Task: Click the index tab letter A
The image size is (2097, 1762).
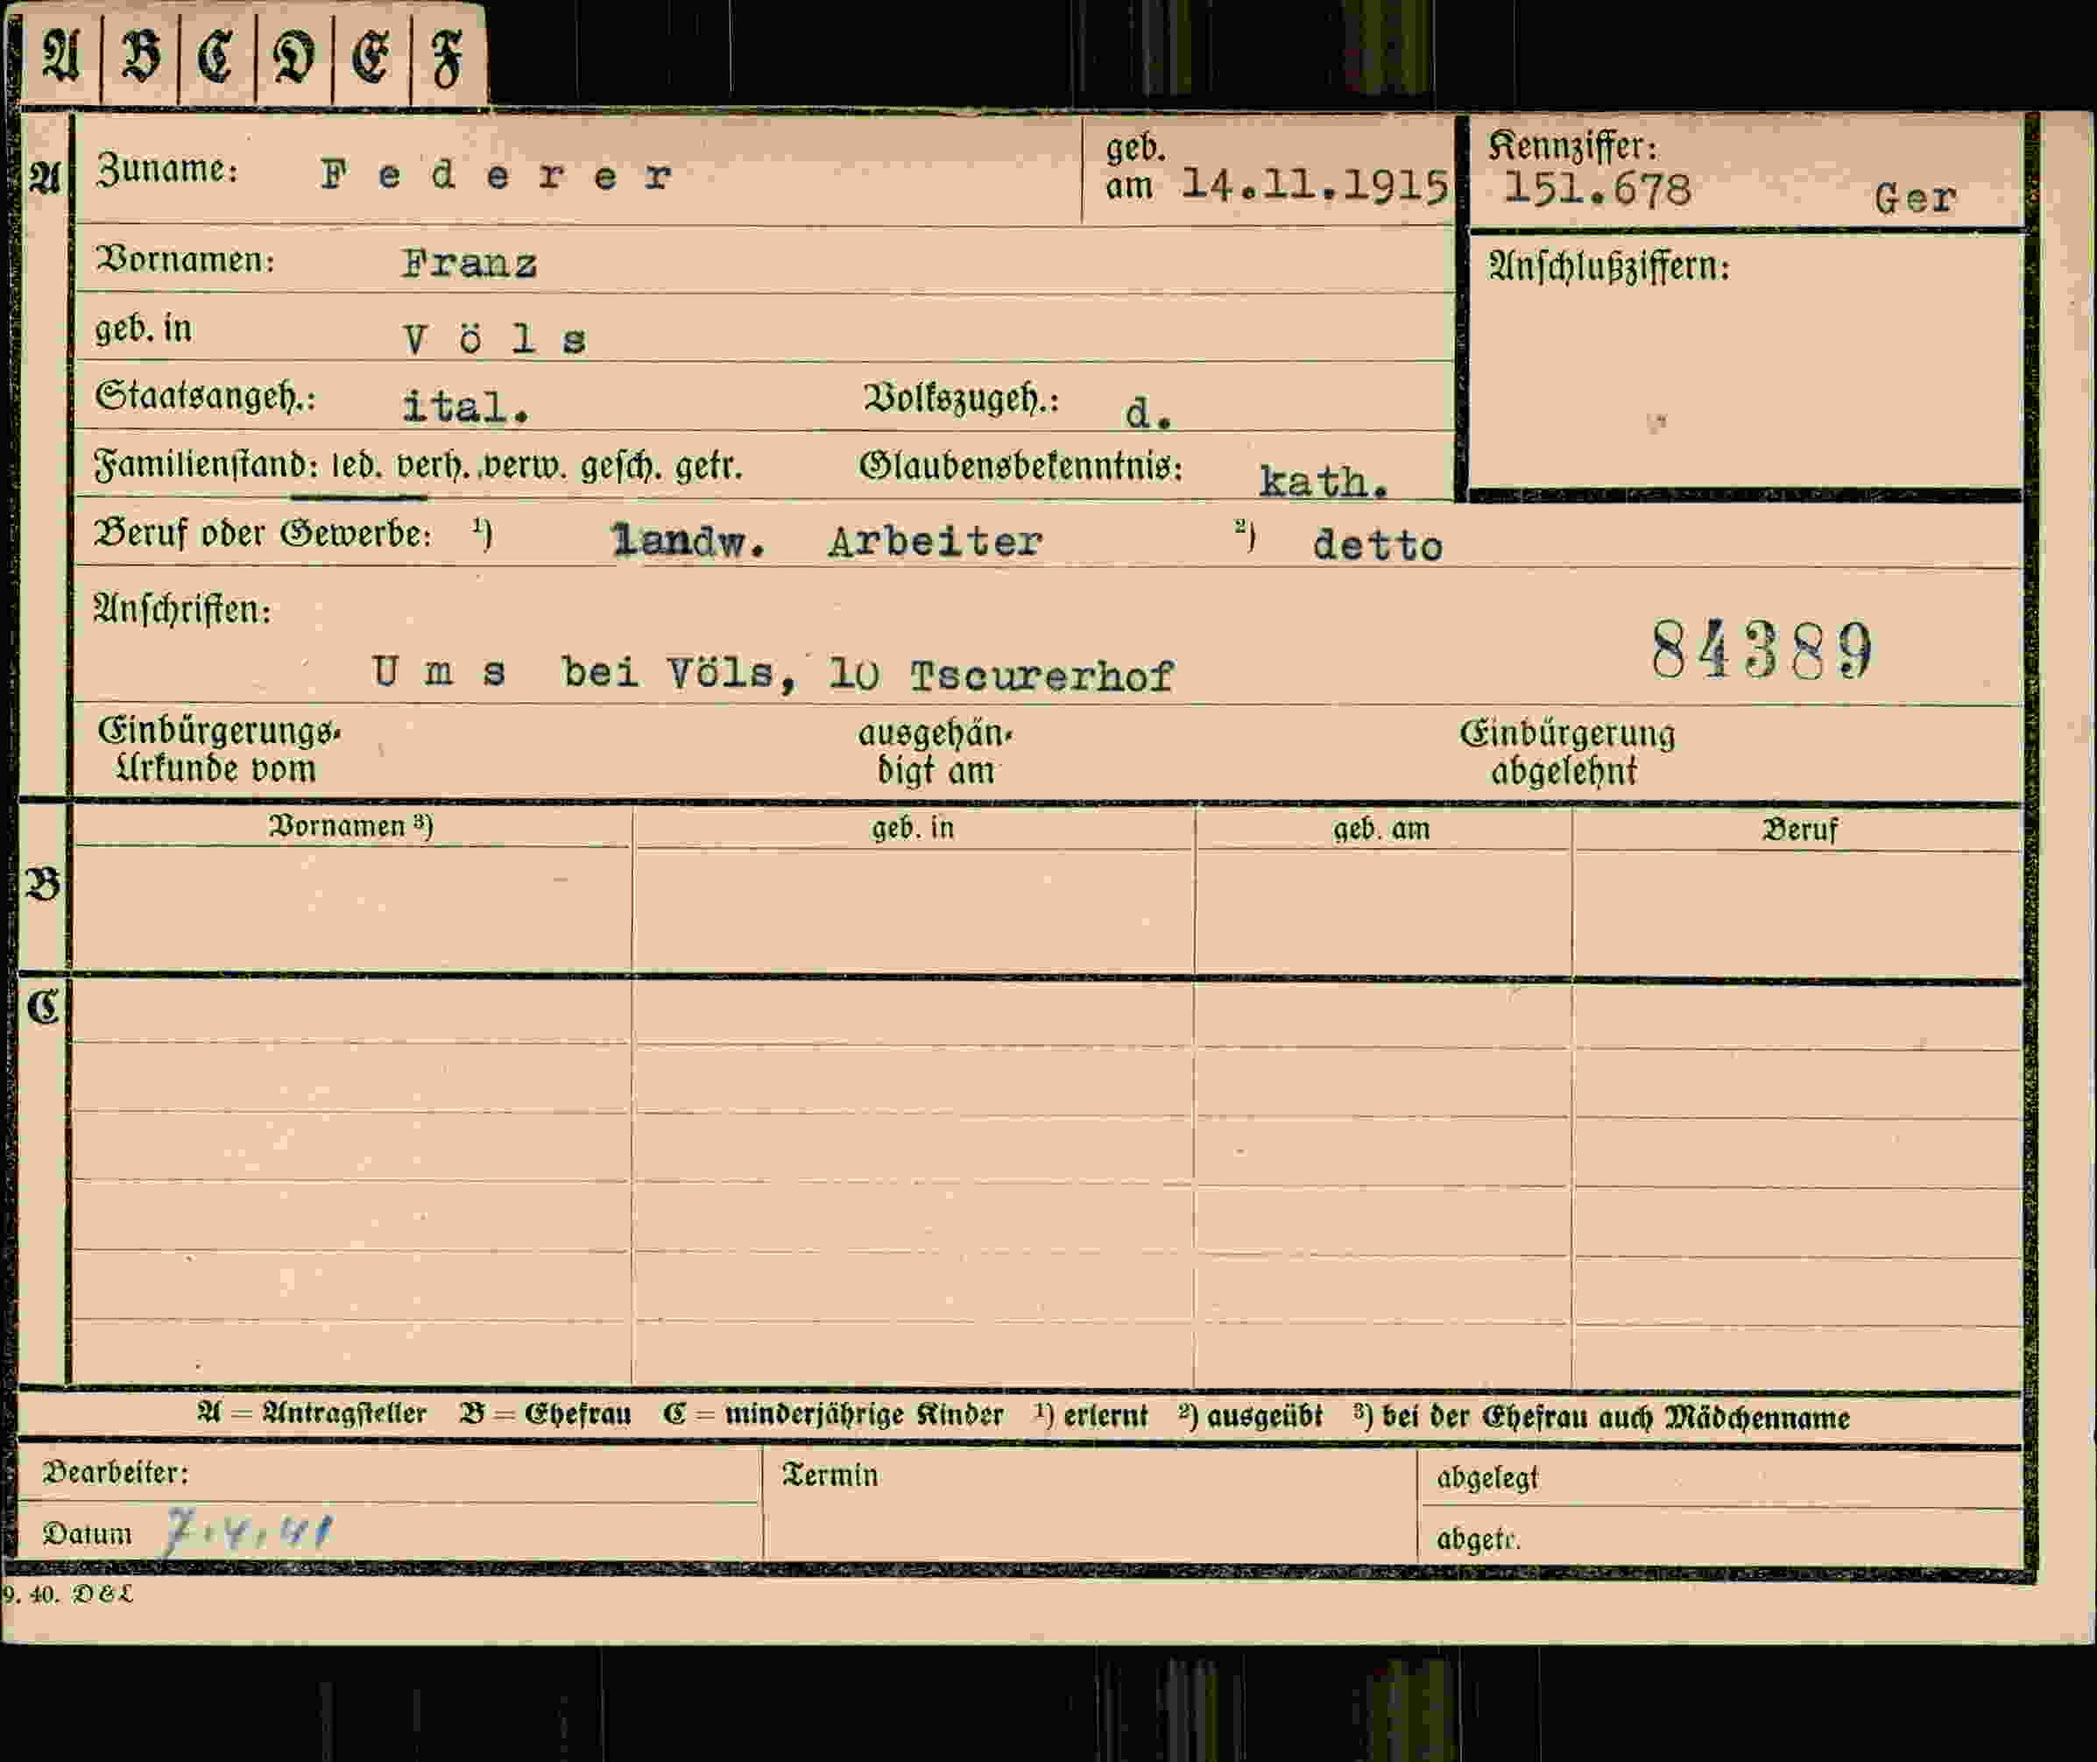Action: [x=61, y=55]
